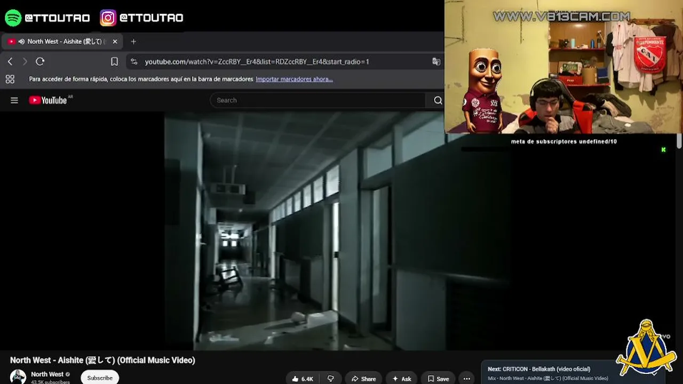Image resolution: width=683 pixels, height=384 pixels.
Task: Open the more actions ellipsis button
Action: (x=467, y=379)
